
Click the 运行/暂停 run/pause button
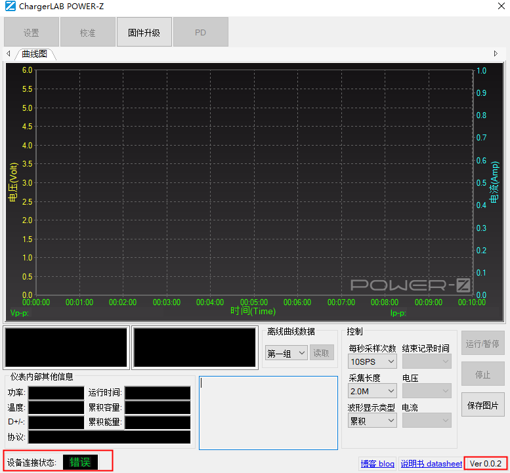coord(482,343)
